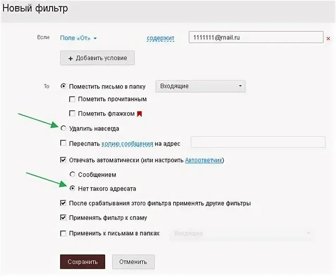Click the Отменить button
Viewport: 336px width, 276px height.
click(x=133, y=262)
